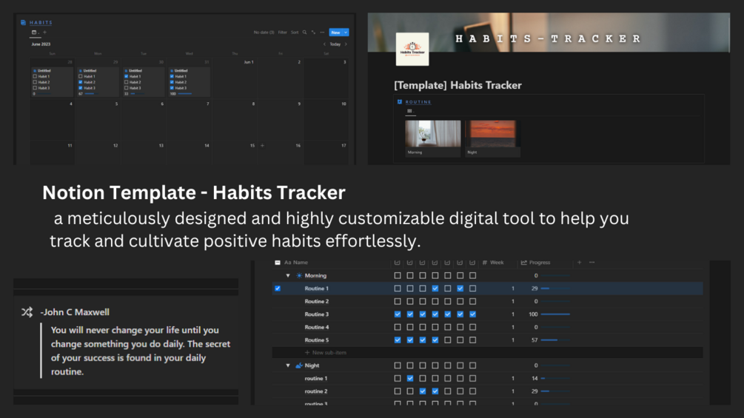Open the No date (3) list
The height and width of the screenshot is (418, 744).
(264, 33)
